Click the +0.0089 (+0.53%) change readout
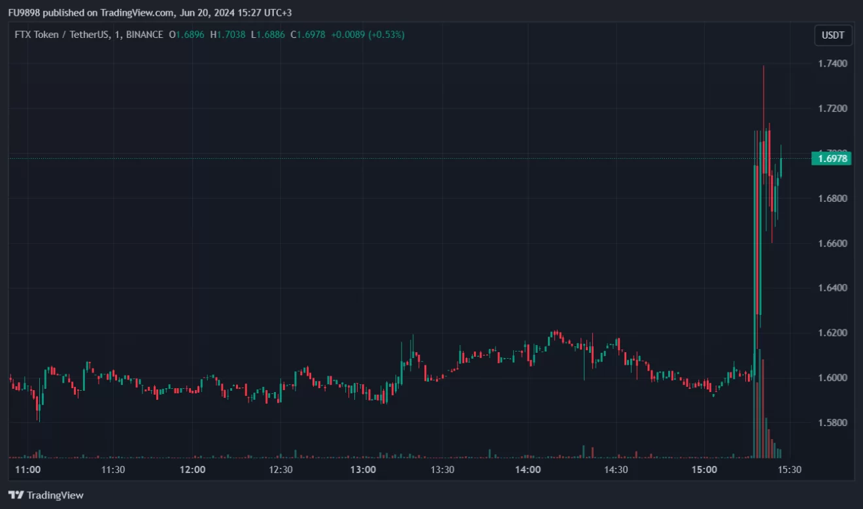 tap(367, 35)
